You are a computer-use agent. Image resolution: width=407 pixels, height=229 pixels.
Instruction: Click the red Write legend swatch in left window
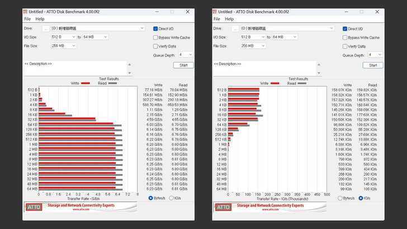pyautogui.click(x=86, y=83)
